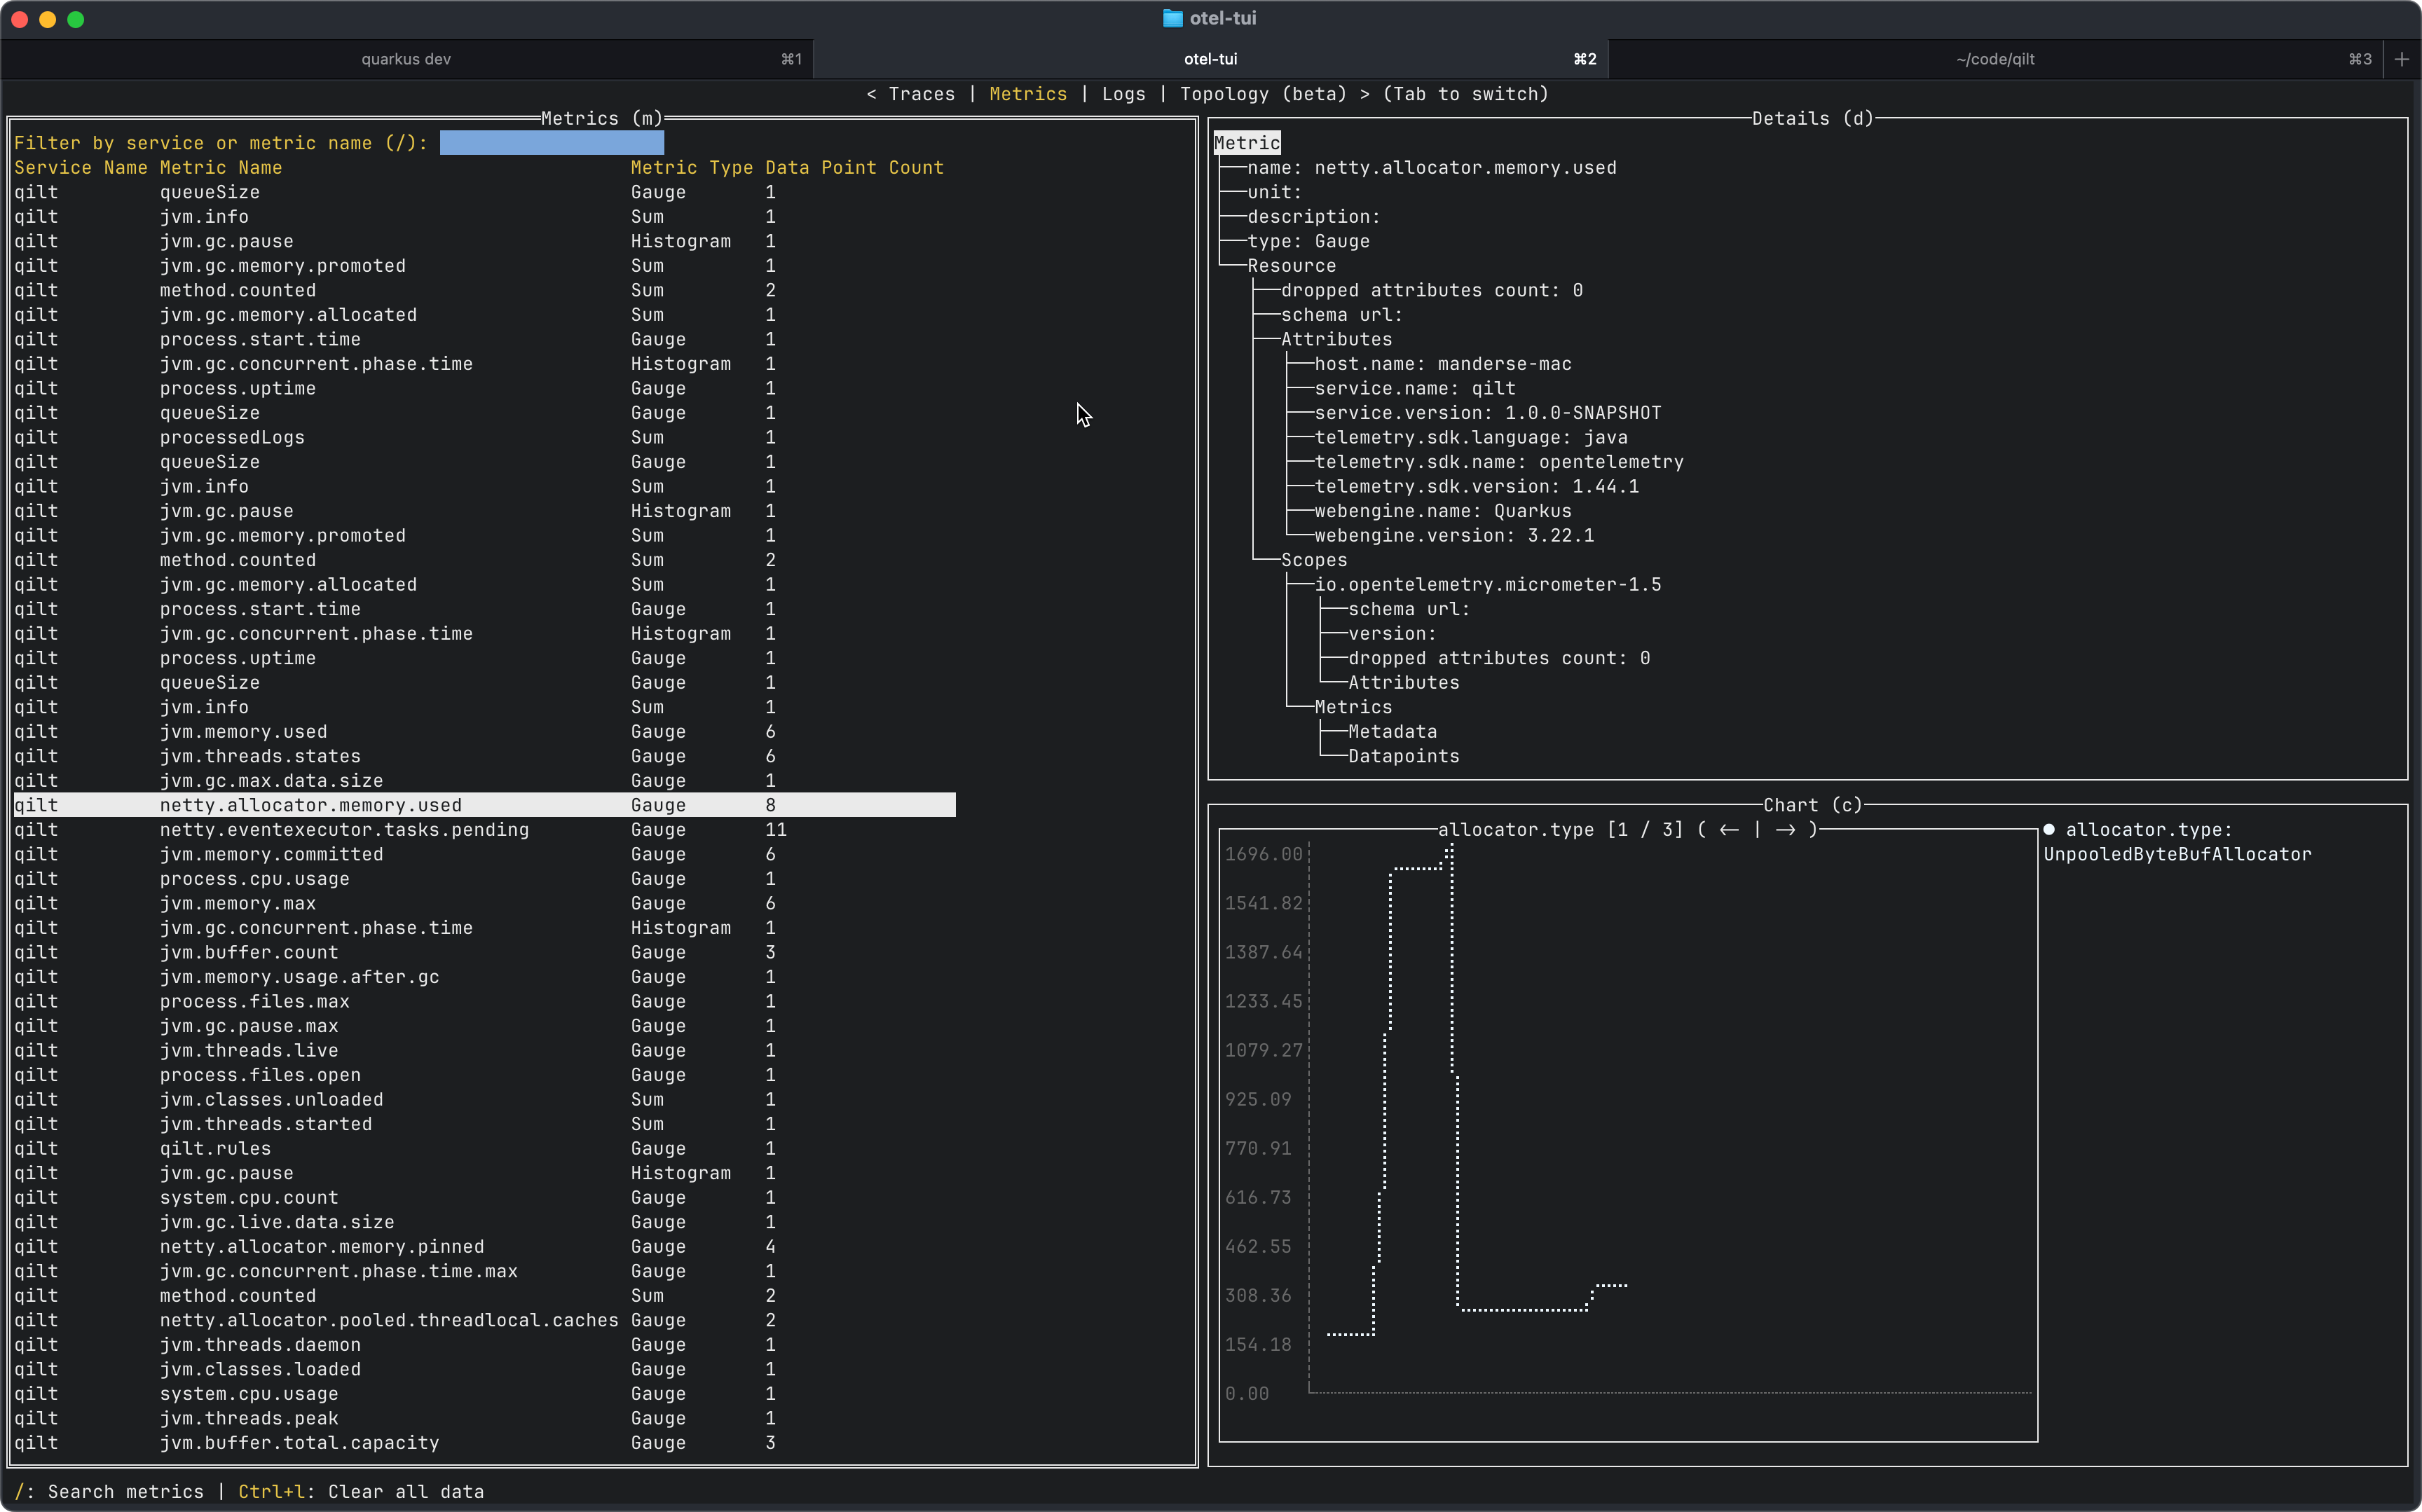The width and height of the screenshot is (2422, 1512).
Task: Click the new tab plus icon
Action: point(2402,59)
